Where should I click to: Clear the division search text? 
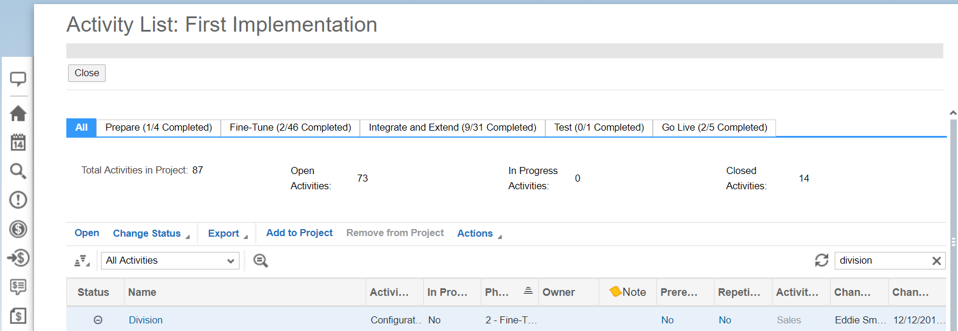pyautogui.click(x=936, y=261)
